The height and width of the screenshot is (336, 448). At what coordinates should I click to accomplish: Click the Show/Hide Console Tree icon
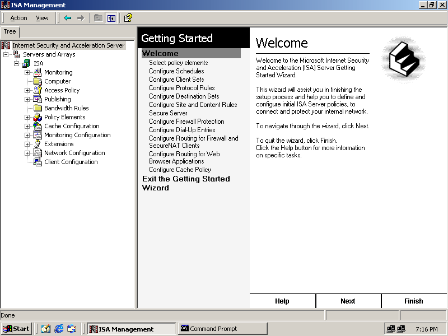click(111, 18)
